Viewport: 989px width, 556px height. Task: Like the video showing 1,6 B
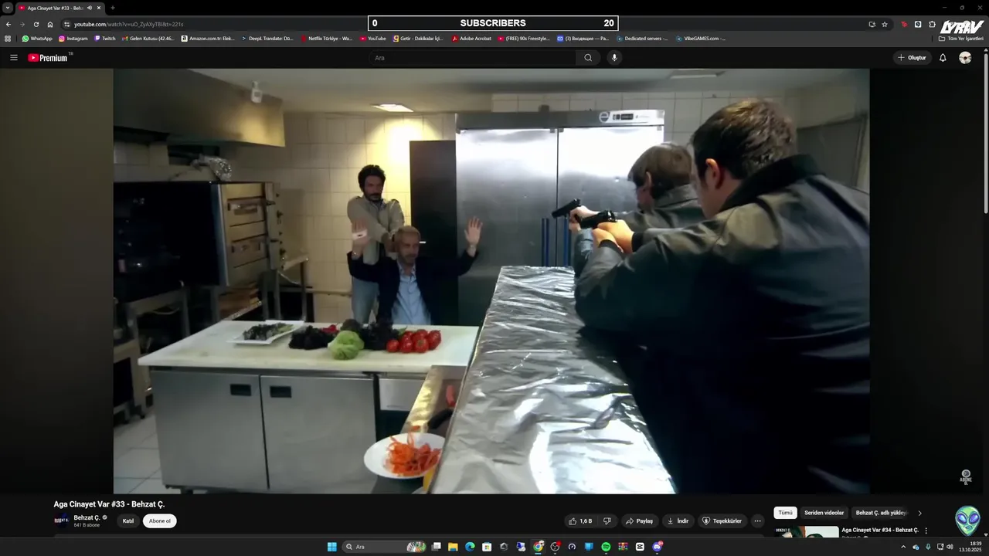(580, 521)
